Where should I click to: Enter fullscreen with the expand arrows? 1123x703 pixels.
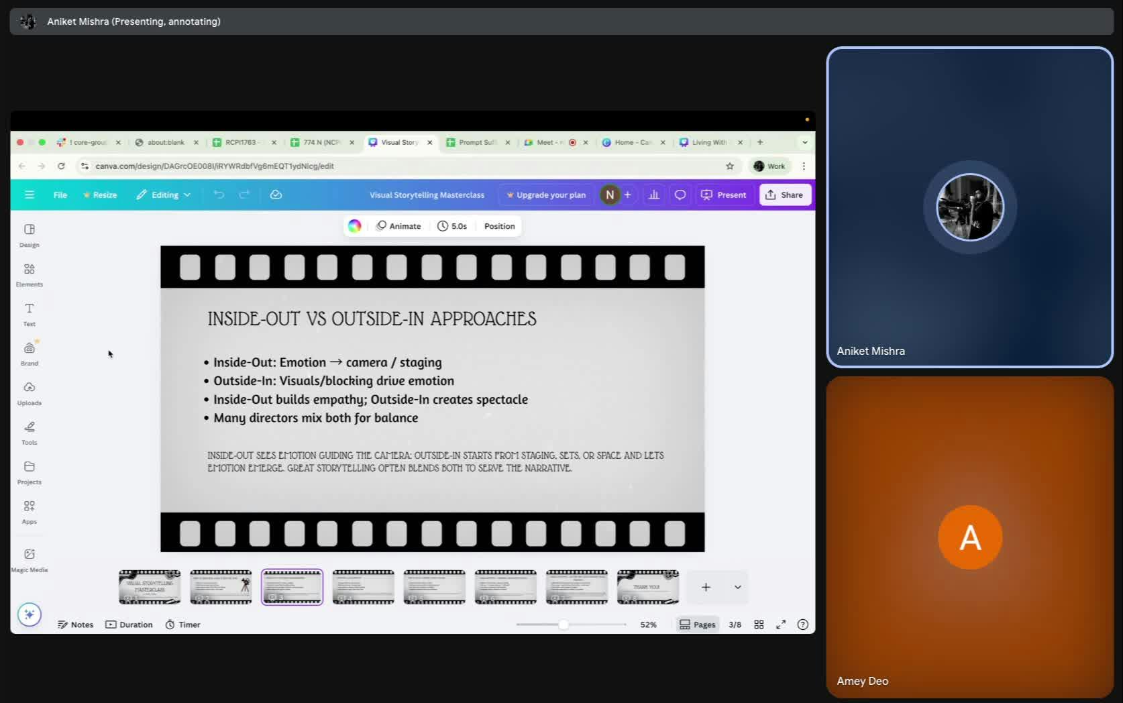tap(781, 625)
